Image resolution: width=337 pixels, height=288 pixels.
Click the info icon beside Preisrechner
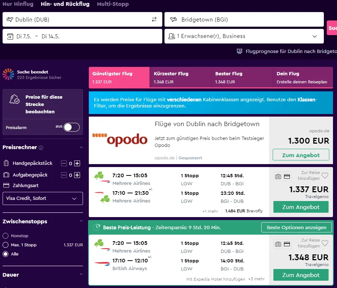point(41,148)
